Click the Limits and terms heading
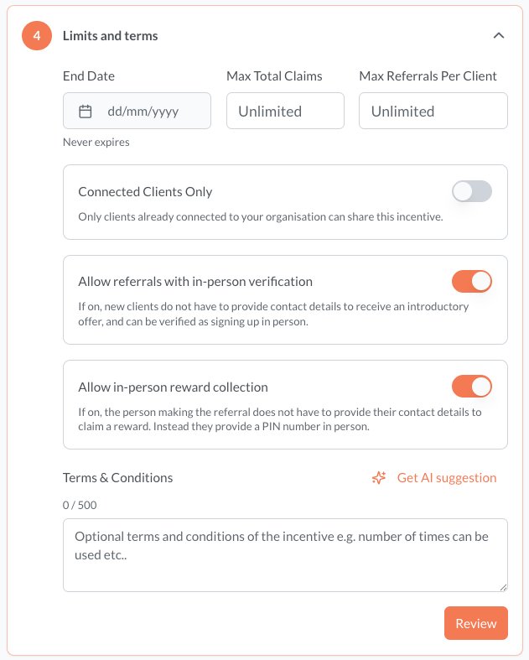The height and width of the screenshot is (660, 529). [x=111, y=36]
